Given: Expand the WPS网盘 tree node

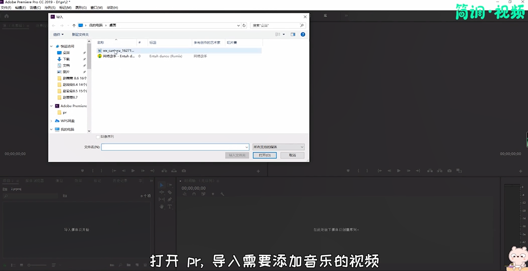Looking at the screenshot, I should 51,121.
